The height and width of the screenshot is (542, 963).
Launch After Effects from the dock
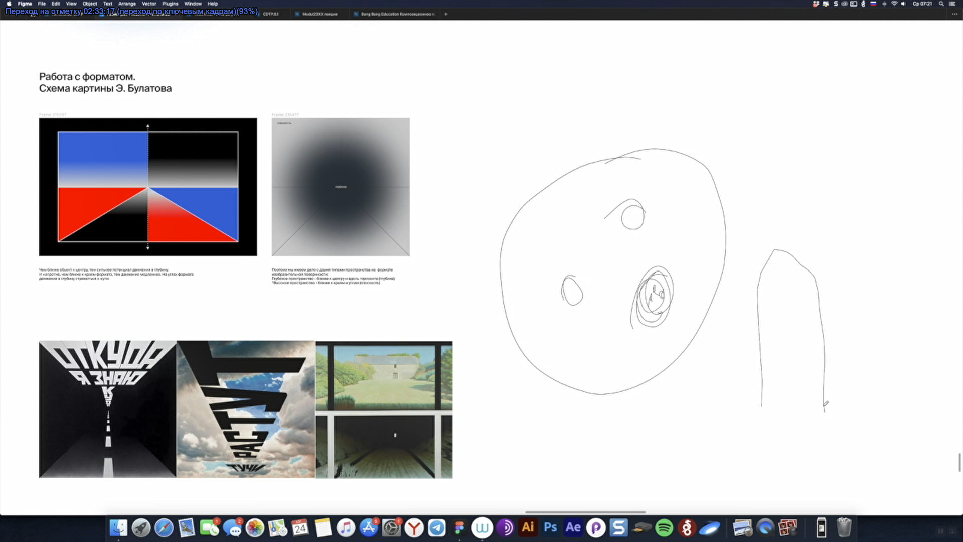point(573,528)
